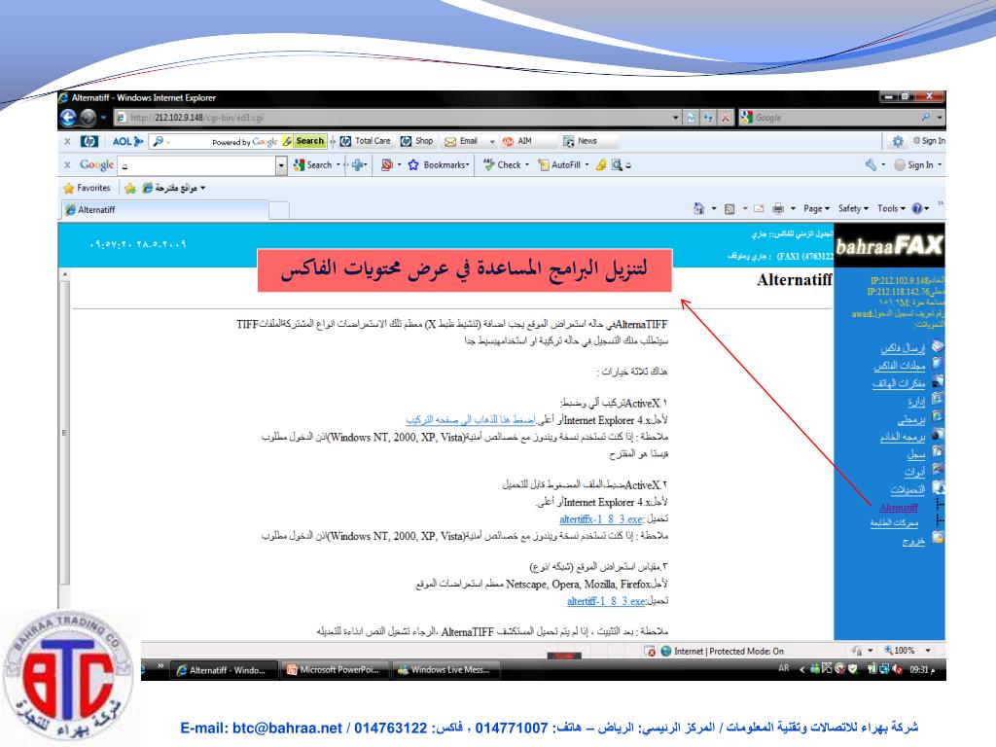The image size is (996, 747).
Task: Open Shop in the HP toolbar
Action: [417, 141]
